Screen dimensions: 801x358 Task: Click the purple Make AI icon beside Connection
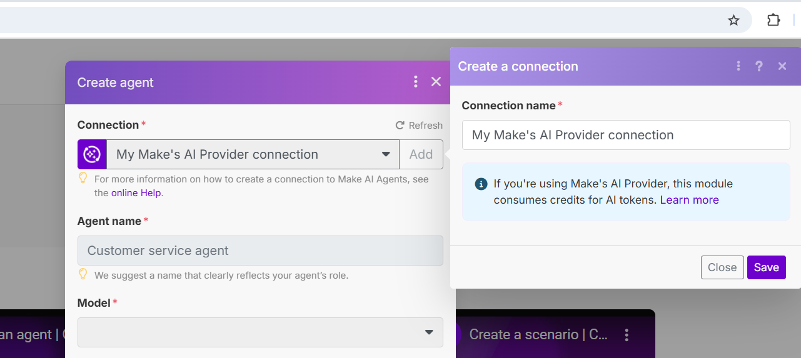(x=92, y=154)
